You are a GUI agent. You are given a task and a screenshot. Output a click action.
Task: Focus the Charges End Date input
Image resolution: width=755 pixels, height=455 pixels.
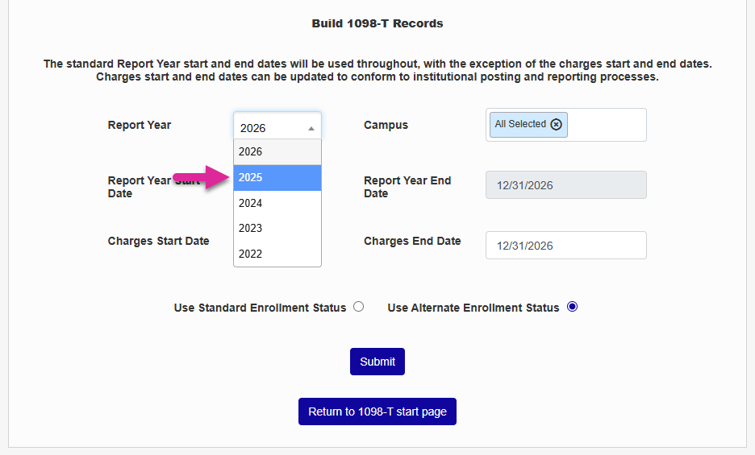point(565,246)
